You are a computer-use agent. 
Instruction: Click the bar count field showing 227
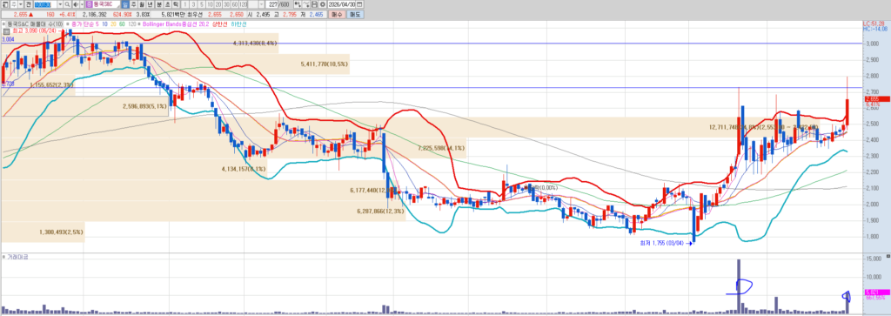272,4
